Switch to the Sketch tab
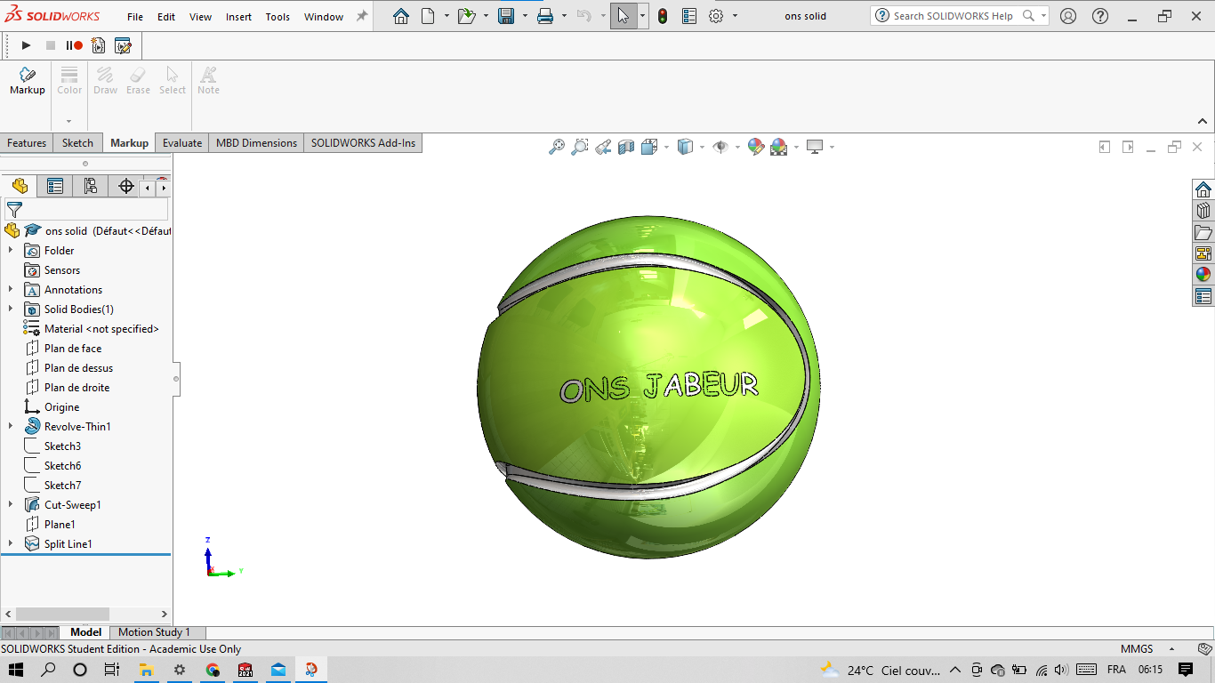The image size is (1215, 683). click(77, 143)
